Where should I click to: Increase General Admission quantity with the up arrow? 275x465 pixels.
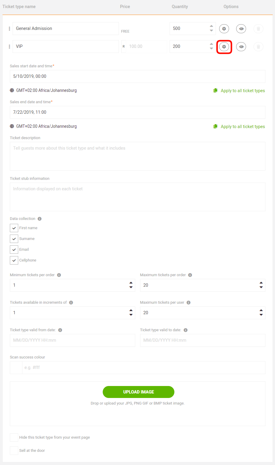(x=211, y=26)
